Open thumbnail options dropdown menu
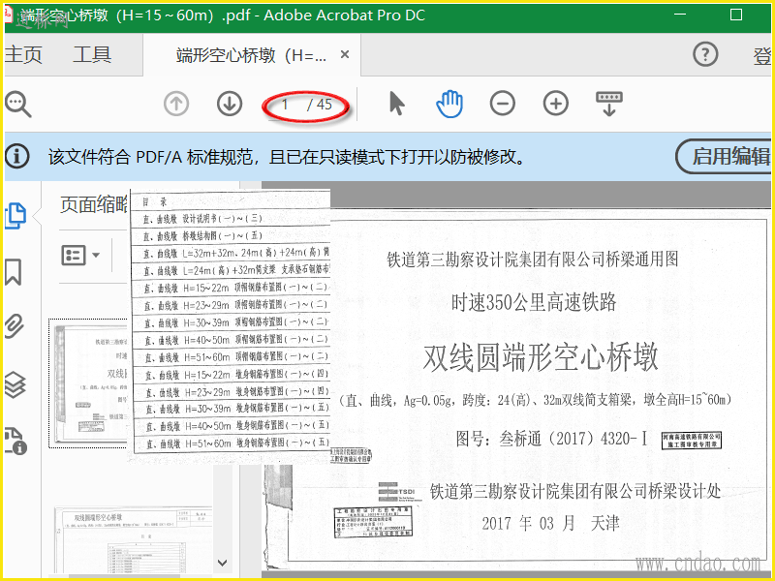 point(80,255)
